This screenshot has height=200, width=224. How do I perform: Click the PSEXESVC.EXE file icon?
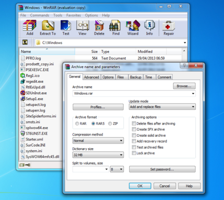pos(23,70)
